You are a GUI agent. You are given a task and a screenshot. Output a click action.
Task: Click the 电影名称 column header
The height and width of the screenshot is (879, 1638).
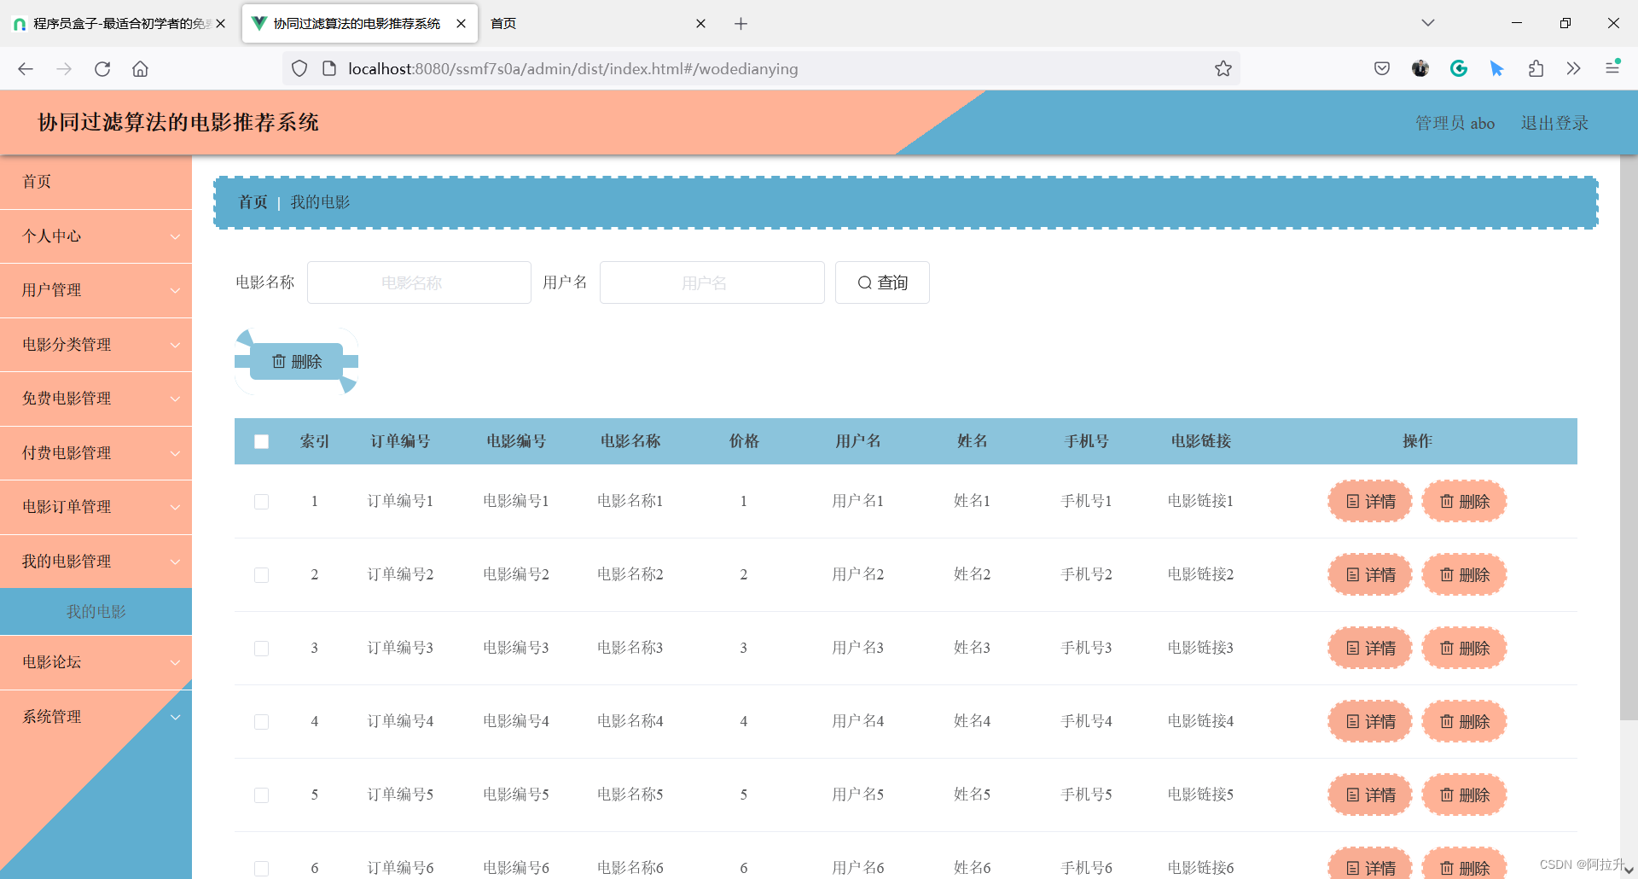coord(630,441)
